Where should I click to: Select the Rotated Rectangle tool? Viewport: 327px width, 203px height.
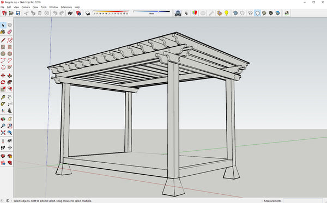(10, 47)
